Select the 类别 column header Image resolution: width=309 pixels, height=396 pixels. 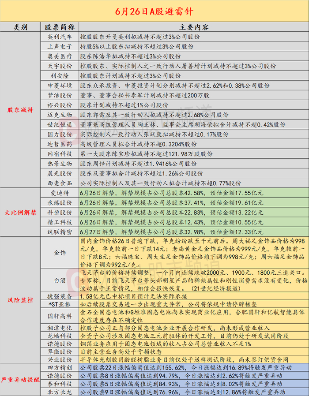click(20, 27)
